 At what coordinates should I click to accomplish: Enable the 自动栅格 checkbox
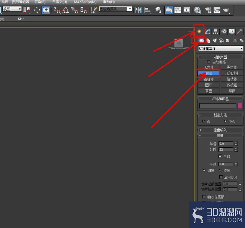(x=208, y=62)
